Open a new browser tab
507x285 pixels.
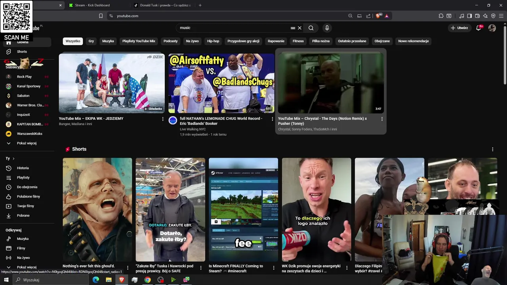click(x=200, y=5)
